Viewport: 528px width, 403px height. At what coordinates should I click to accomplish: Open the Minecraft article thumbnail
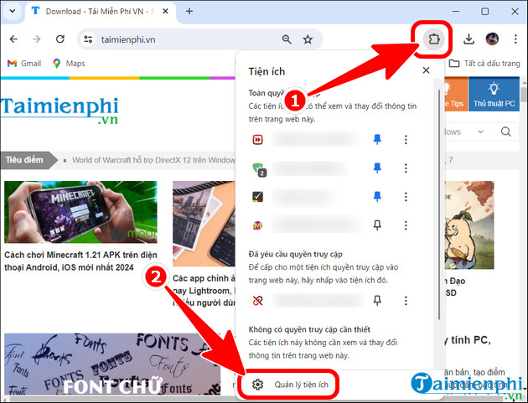point(80,212)
